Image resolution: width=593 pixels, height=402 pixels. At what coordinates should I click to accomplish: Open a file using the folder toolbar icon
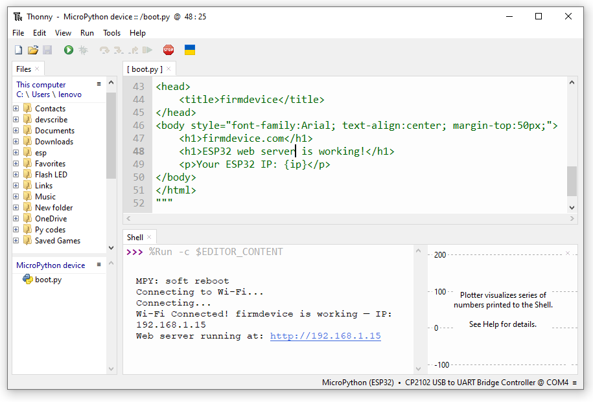(32, 49)
